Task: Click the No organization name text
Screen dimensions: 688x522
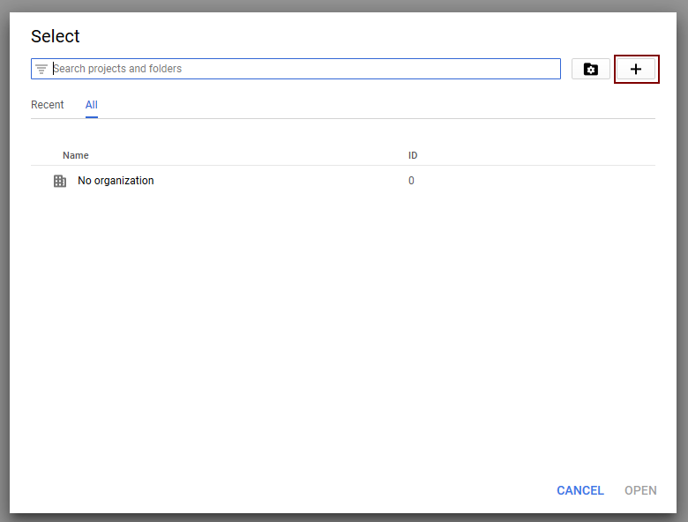Action: click(x=116, y=181)
